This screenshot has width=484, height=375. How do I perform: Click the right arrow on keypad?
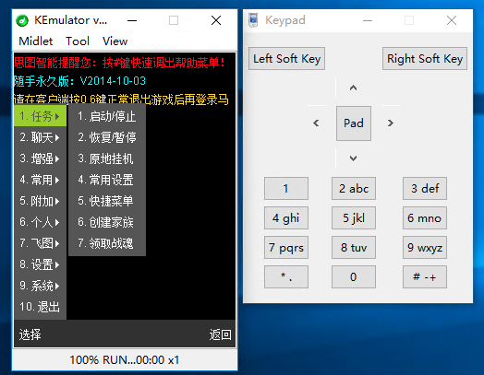point(391,123)
